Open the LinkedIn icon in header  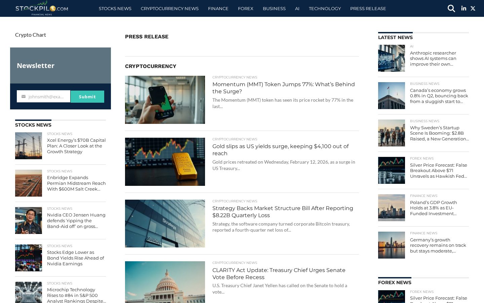464,8
